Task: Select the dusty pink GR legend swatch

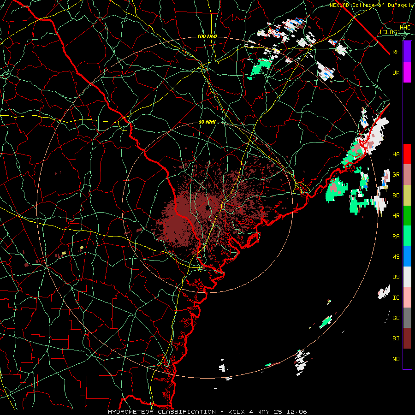Action: click(407, 175)
